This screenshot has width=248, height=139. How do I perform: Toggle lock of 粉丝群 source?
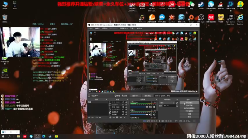coord(126,114)
